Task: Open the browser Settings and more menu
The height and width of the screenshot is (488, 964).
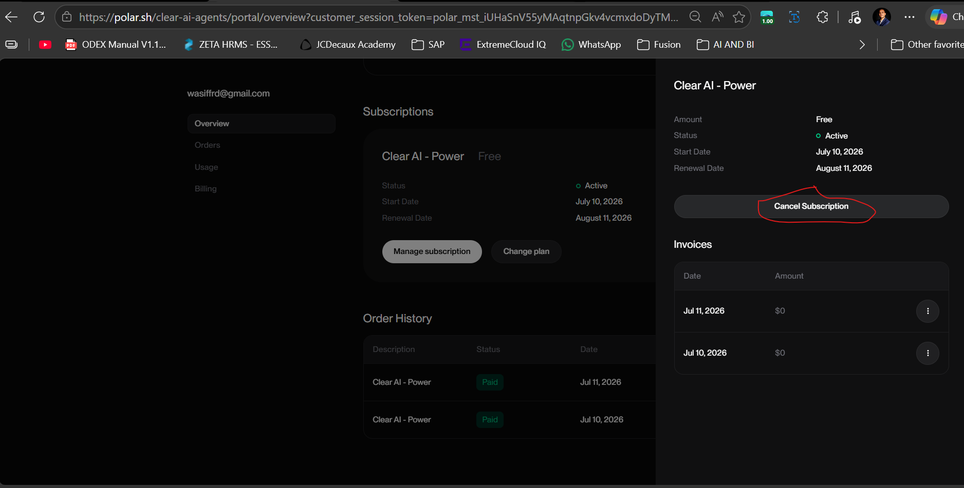Action: 910,17
